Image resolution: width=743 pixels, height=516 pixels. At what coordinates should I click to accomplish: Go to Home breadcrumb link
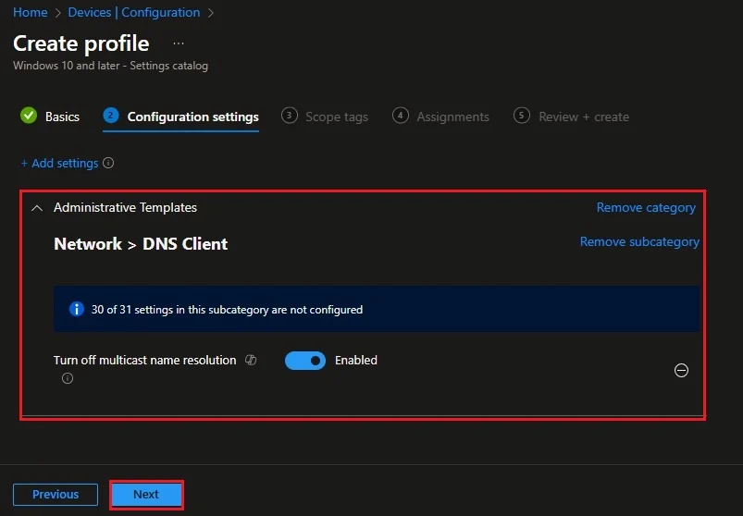click(30, 12)
